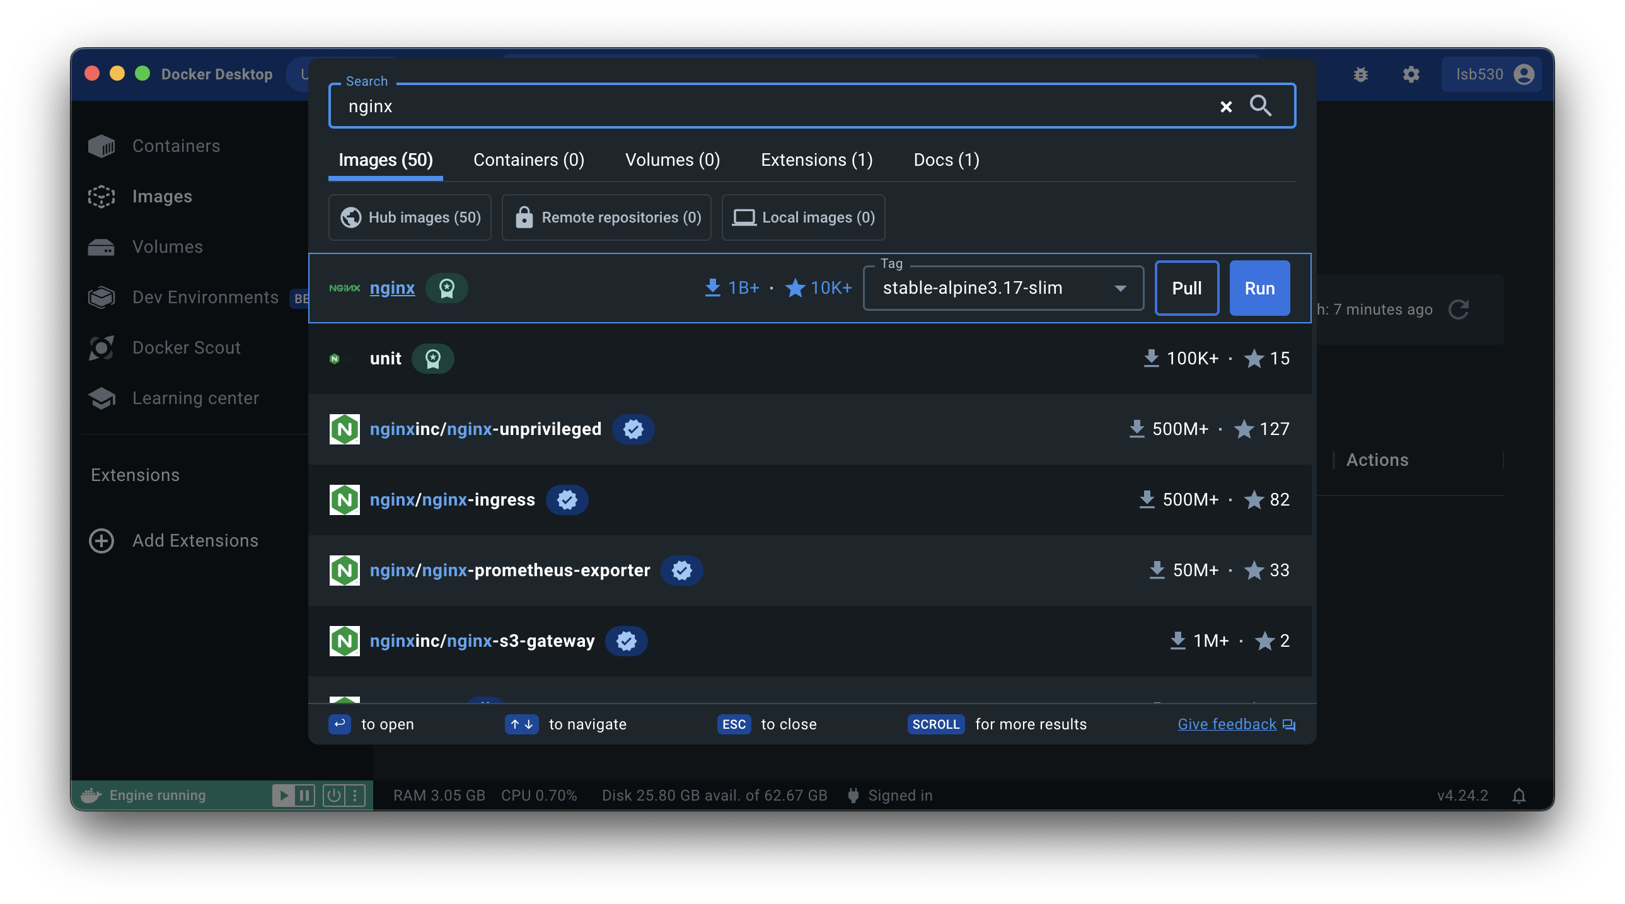Toggle the Remote repositories filter chip
Viewport: 1625px width, 904px height.
click(x=606, y=217)
